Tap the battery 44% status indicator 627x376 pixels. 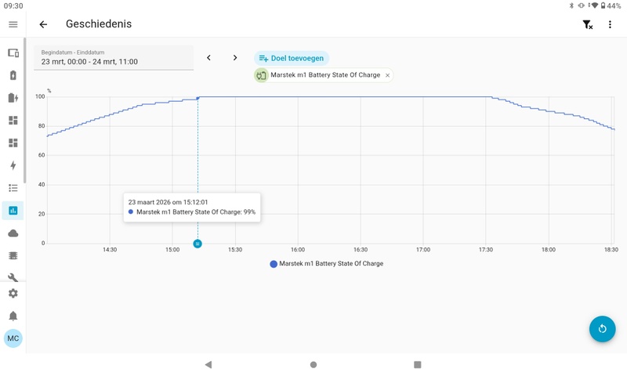611,5
